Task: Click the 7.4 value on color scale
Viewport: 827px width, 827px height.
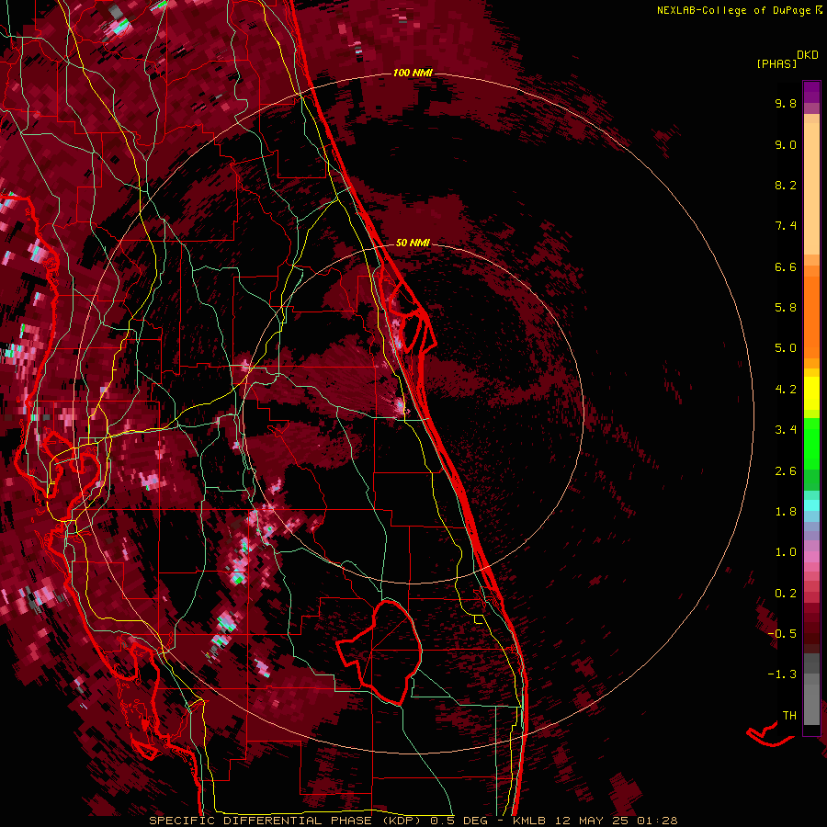Action: coord(786,226)
